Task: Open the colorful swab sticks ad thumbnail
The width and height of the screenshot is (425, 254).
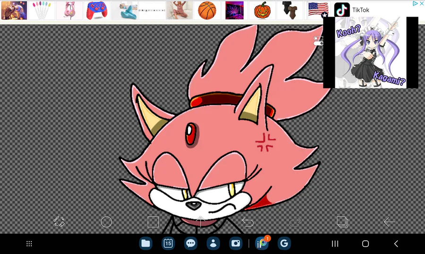Action: [42, 10]
